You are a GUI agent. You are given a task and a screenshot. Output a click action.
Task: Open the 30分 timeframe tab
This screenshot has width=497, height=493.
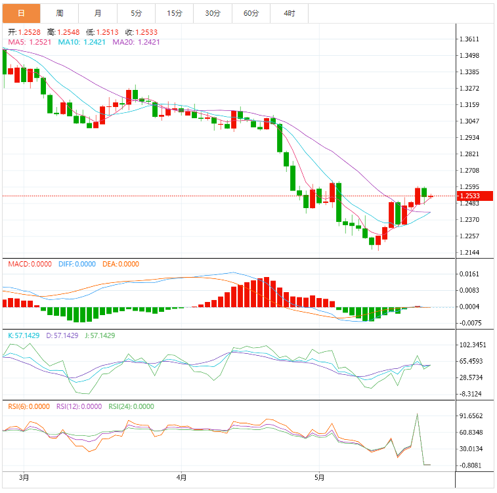tap(213, 13)
